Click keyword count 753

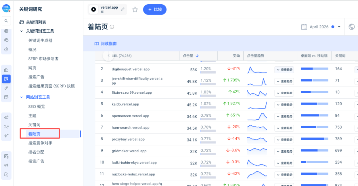pos(338,127)
